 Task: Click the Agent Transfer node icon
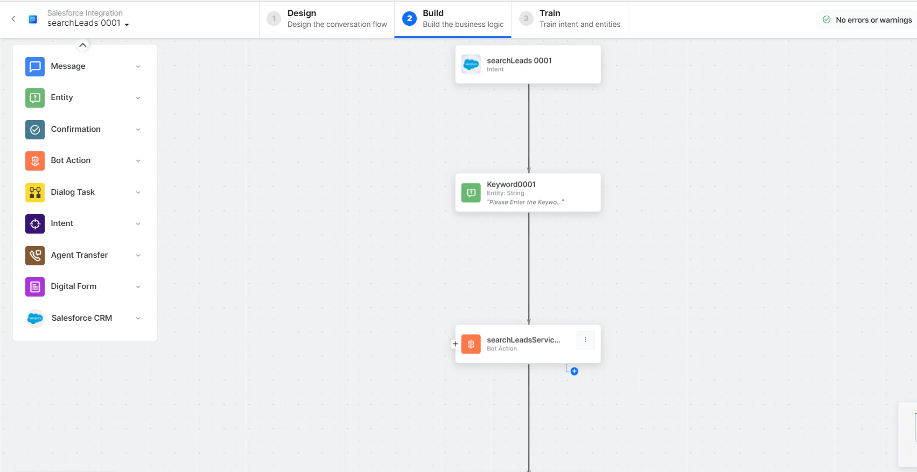[x=35, y=256]
